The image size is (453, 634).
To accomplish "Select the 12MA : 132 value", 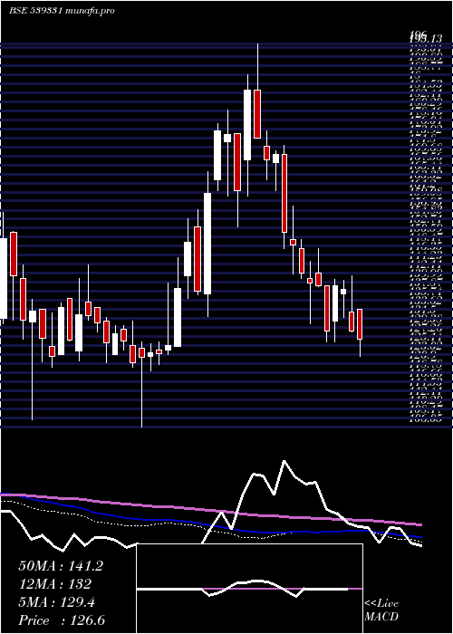I will click(54, 584).
